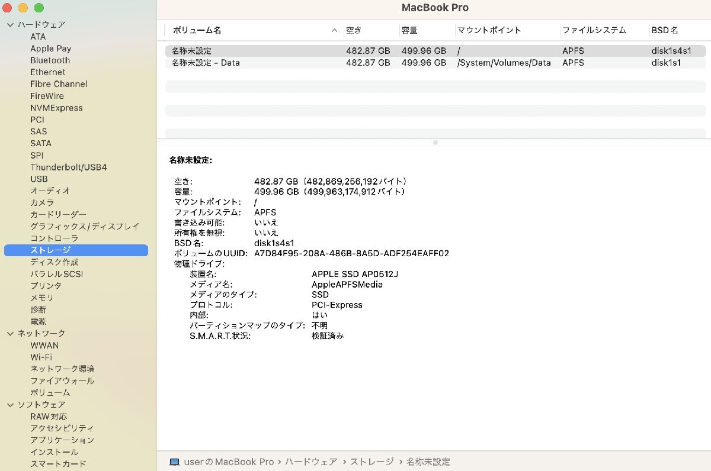Select ATA in the sidebar

(x=38, y=37)
